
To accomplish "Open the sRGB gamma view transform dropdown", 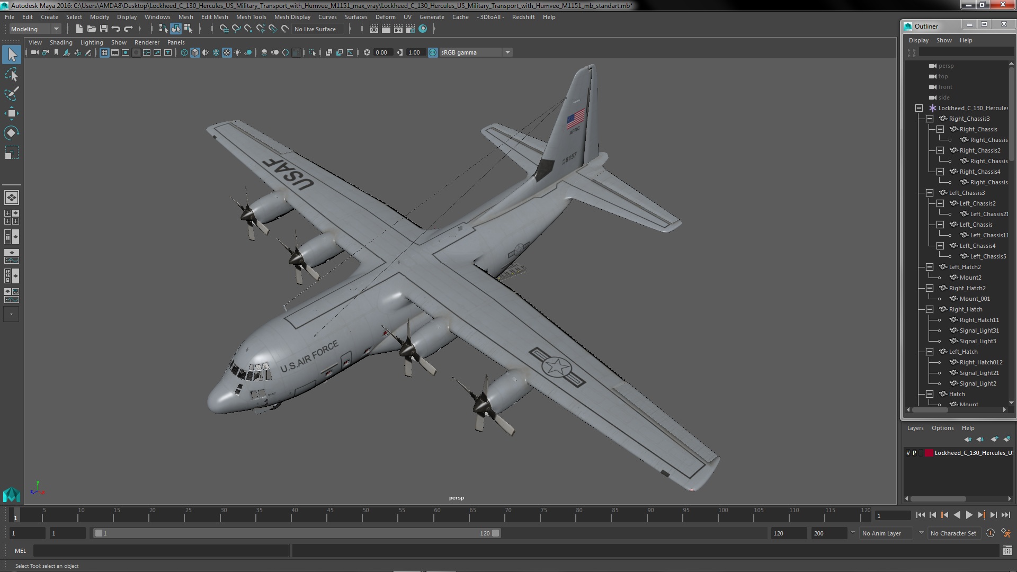I will 507,52.
